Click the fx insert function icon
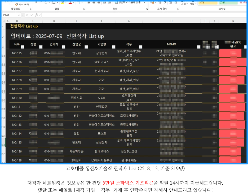 point(37,15)
